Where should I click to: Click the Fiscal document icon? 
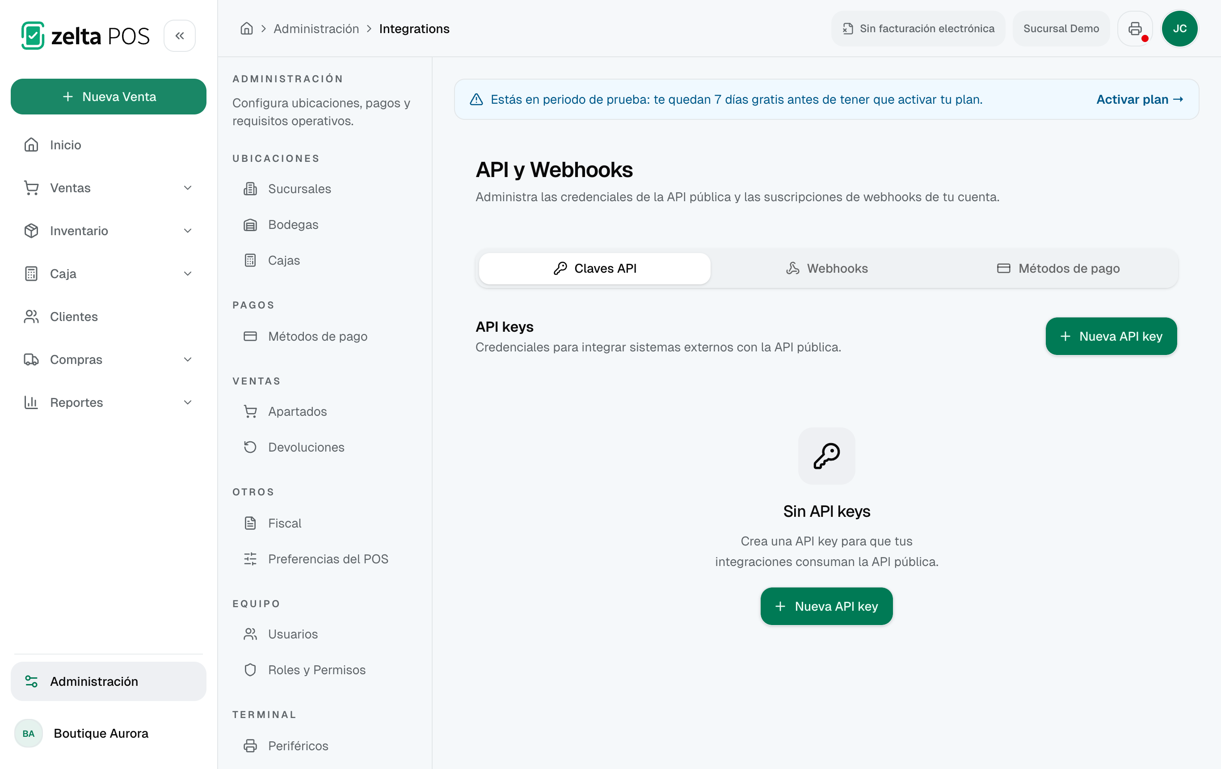point(250,523)
